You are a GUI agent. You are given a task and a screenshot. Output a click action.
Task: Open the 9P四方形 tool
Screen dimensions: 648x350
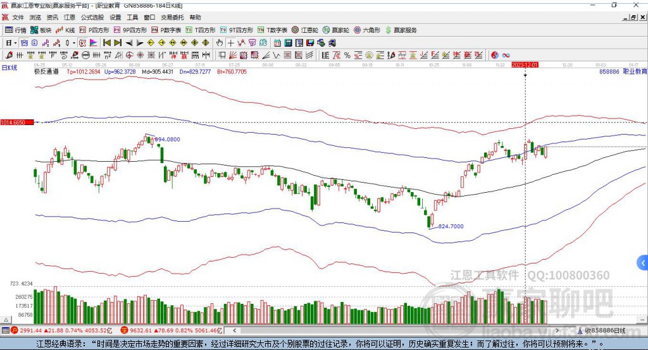[130, 30]
